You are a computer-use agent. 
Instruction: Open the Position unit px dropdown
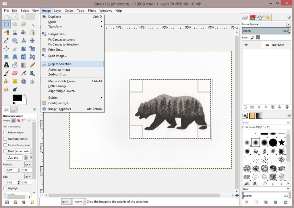28,164
